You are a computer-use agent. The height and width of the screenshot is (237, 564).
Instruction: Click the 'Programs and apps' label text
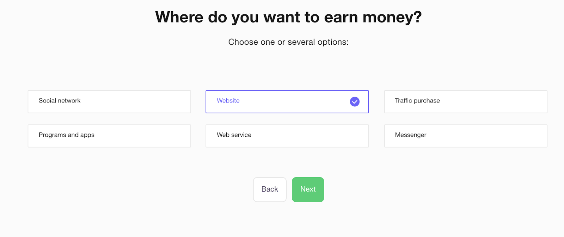point(67,135)
